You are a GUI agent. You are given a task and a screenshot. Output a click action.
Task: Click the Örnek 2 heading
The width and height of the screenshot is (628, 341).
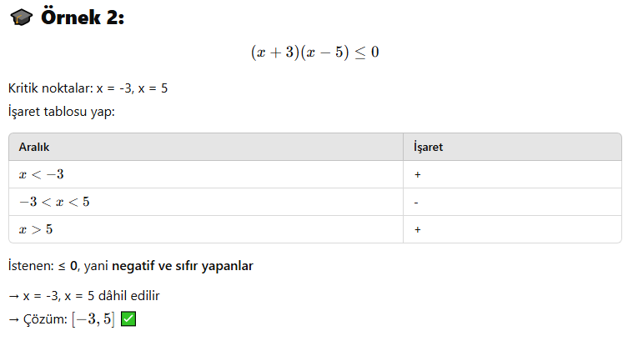pos(83,18)
